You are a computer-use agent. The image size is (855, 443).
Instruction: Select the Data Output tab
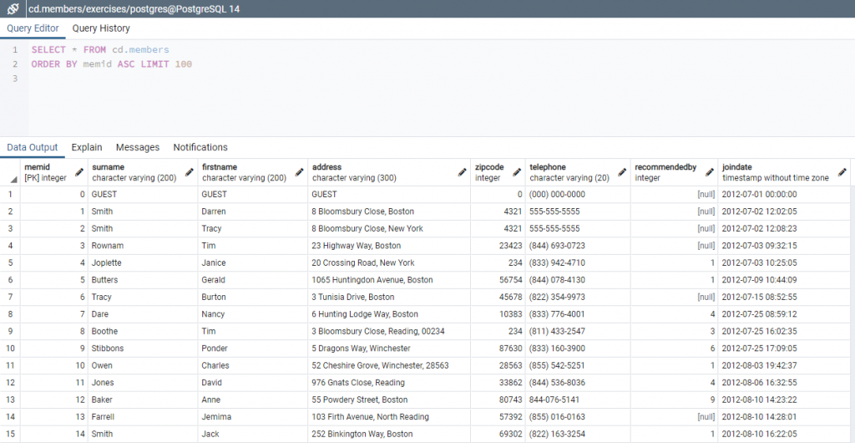33,147
